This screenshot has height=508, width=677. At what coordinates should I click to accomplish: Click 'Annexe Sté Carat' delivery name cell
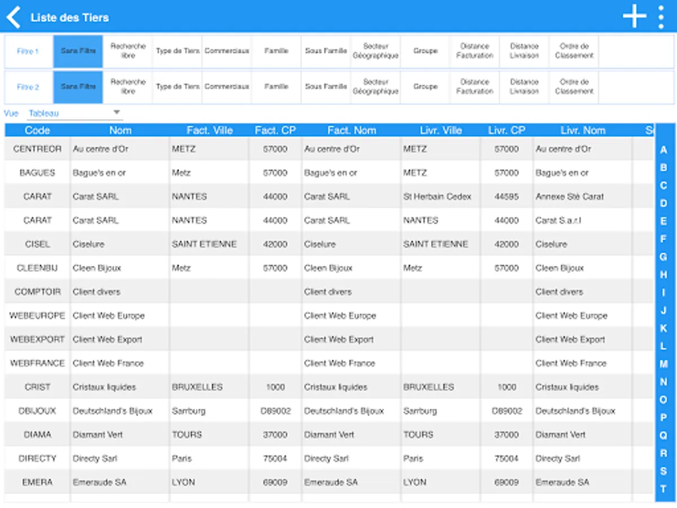[583, 196]
